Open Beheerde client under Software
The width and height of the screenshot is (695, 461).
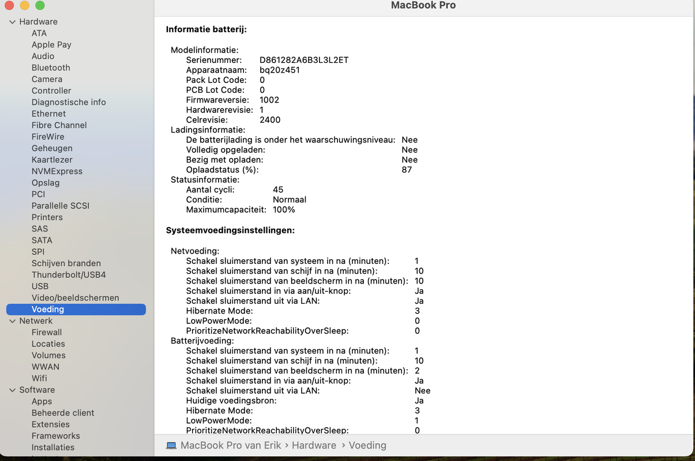63,413
